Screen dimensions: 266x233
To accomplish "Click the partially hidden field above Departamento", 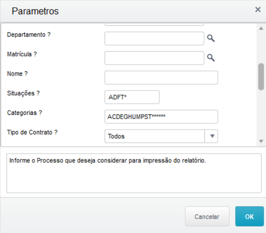I will pyautogui.click(x=154, y=24).
